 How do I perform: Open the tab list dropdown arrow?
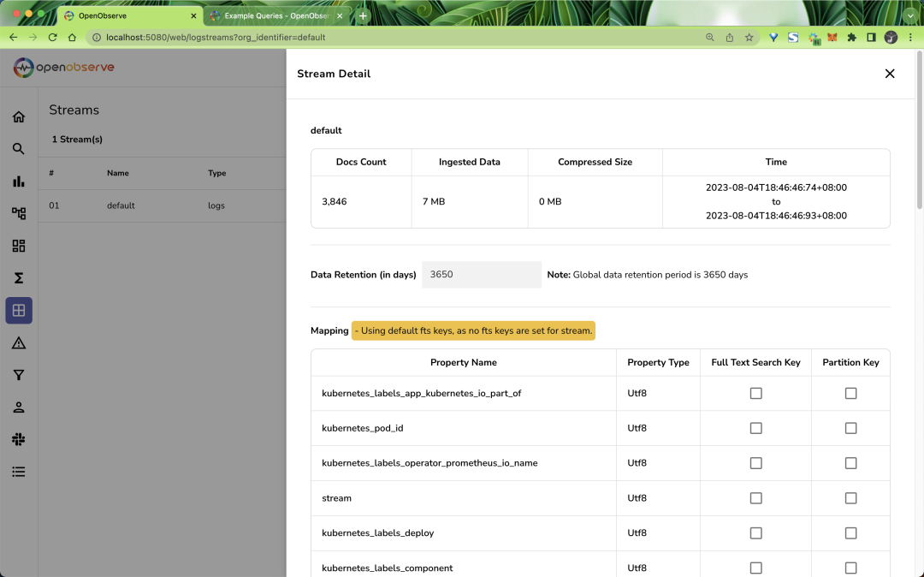910,16
